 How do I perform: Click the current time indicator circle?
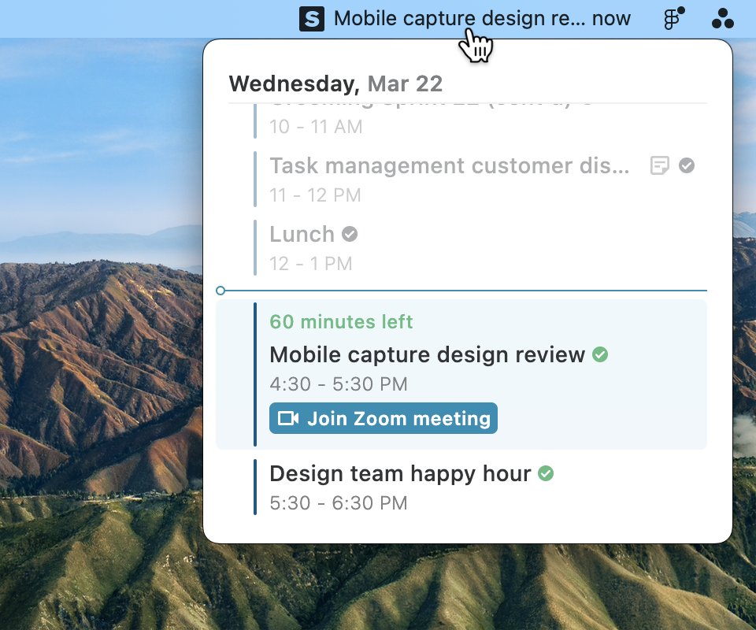click(220, 290)
